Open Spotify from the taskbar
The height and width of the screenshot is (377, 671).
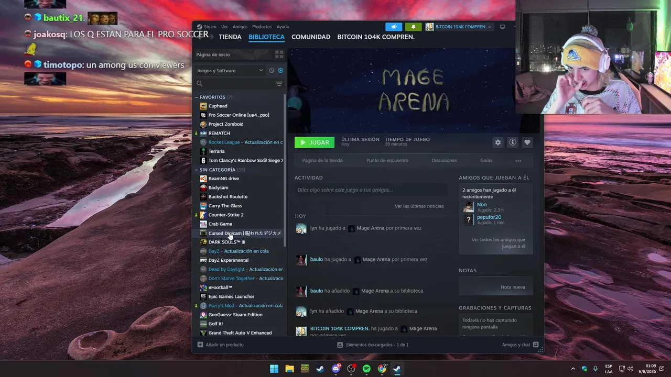(x=366, y=369)
